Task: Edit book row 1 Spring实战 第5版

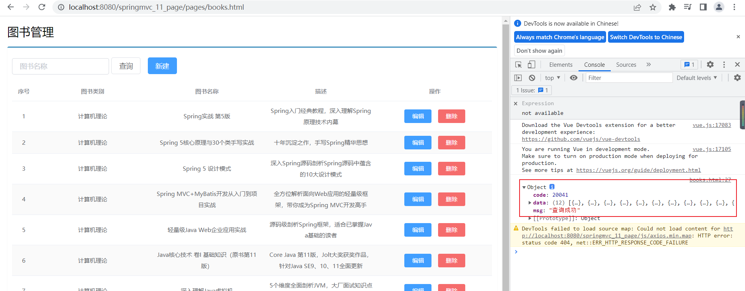Action: 418,116
